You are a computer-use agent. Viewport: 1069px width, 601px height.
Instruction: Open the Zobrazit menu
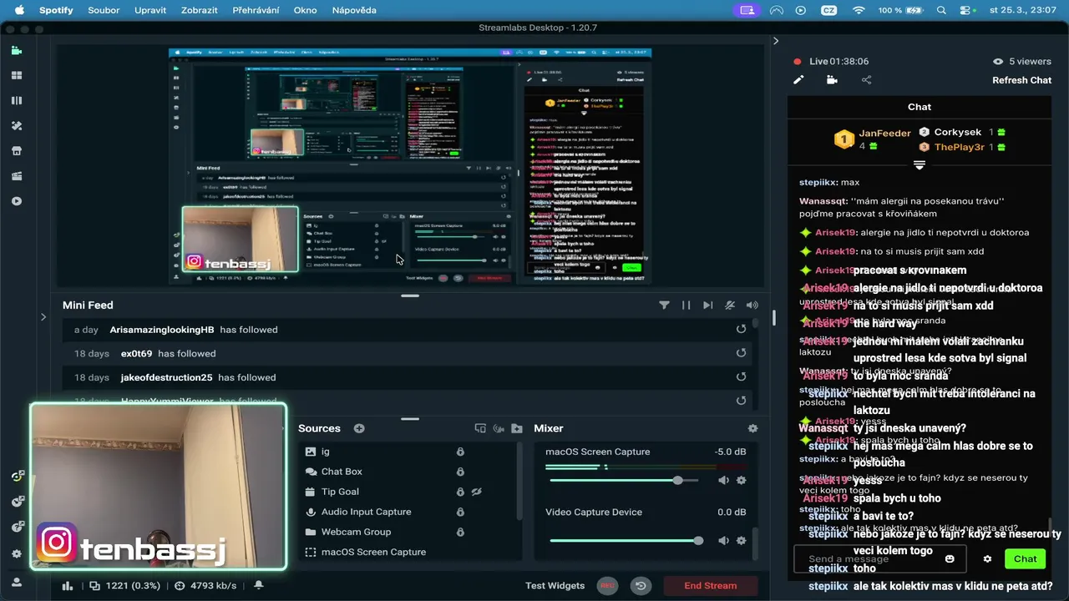pyautogui.click(x=200, y=10)
